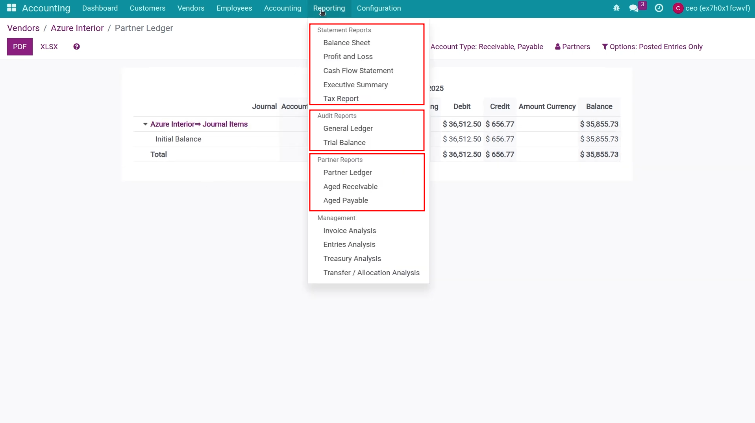Open the Configuration menu

click(378, 8)
